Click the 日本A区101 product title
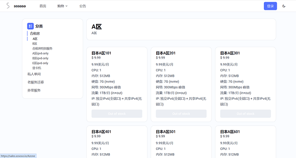The height and width of the screenshot is (158, 296). (x=101, y=53)
